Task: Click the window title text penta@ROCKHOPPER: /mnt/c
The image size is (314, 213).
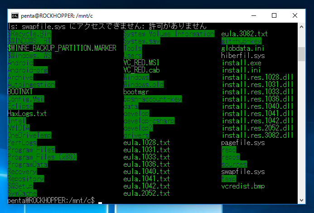Action: tap(57, 16)
